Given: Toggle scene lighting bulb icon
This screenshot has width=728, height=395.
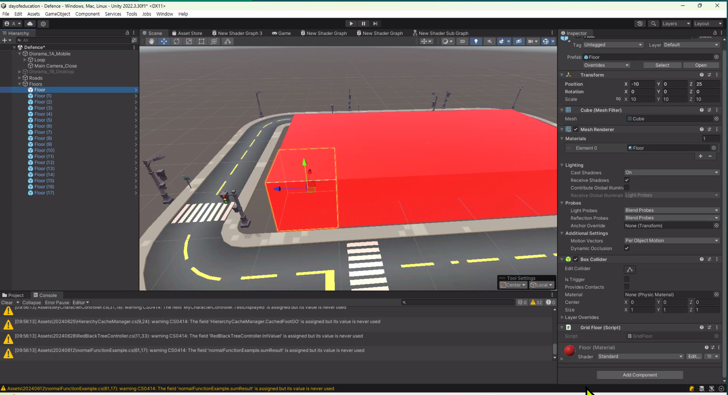Looking at the screenshot, I should [x=476, y=41].
